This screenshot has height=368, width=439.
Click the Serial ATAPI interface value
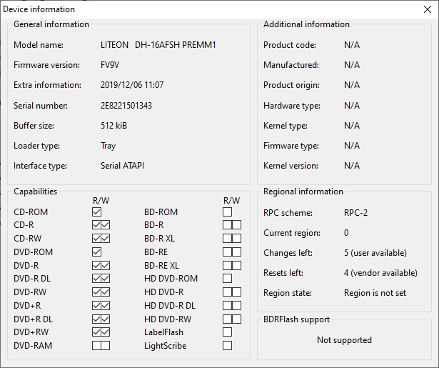coord(122,166)
